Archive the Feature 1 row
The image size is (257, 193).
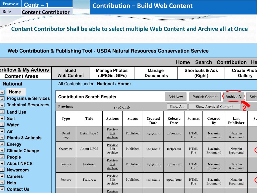click(112, 168)
